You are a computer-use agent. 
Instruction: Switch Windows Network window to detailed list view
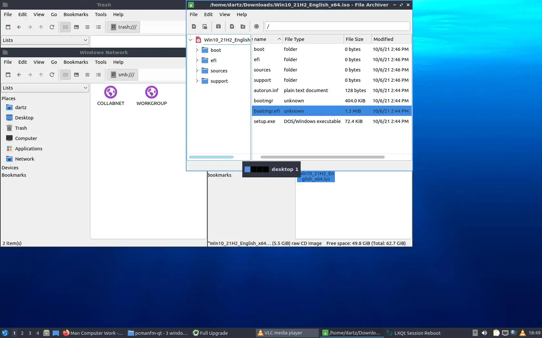pyautogui.click(x=98, y=75)
